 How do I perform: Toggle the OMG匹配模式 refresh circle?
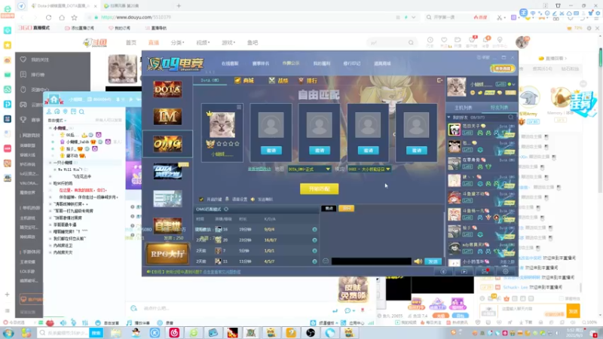(x=226, y=209)
